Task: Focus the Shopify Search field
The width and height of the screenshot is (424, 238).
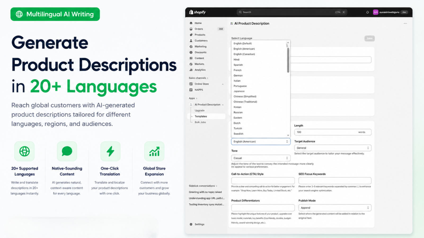Action: [292, 12]
